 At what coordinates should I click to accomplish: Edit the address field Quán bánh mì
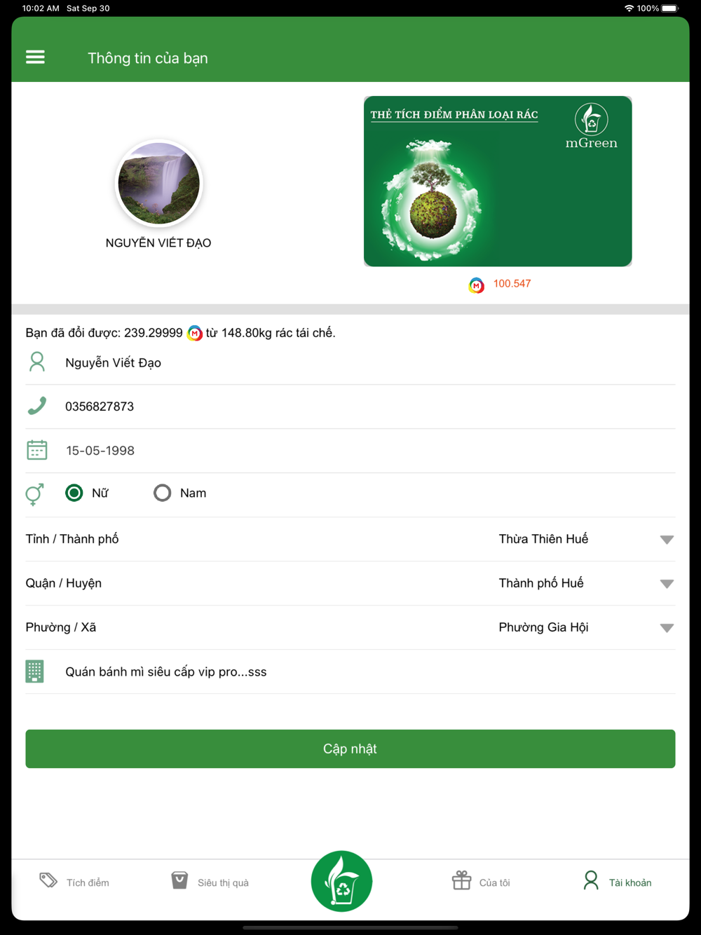pyautogui.click(x=350, y=671)
